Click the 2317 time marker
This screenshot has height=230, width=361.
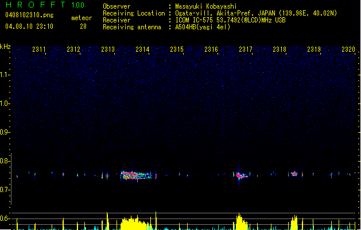[x=246, y=49]
